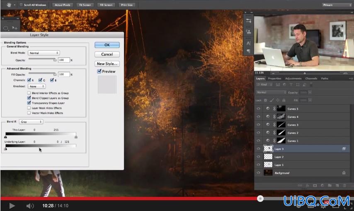Open the Phlearn workspace dropdown
This screenshot has width=354, height=211.
[x=337, y=5]
